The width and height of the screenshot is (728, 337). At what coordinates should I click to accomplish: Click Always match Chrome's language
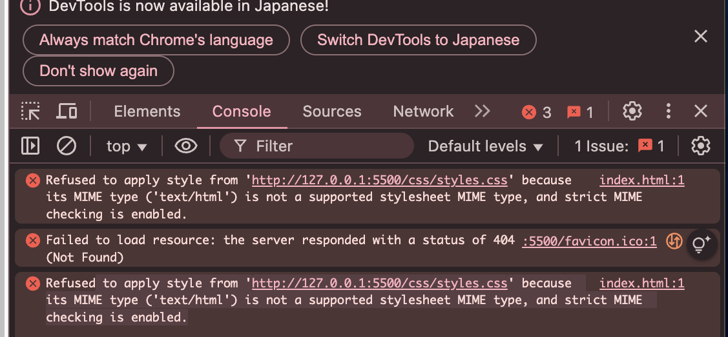point(156,40)
